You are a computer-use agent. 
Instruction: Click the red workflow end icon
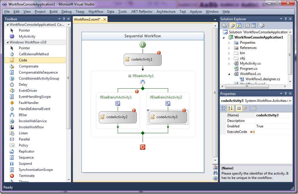pos(143,147)
